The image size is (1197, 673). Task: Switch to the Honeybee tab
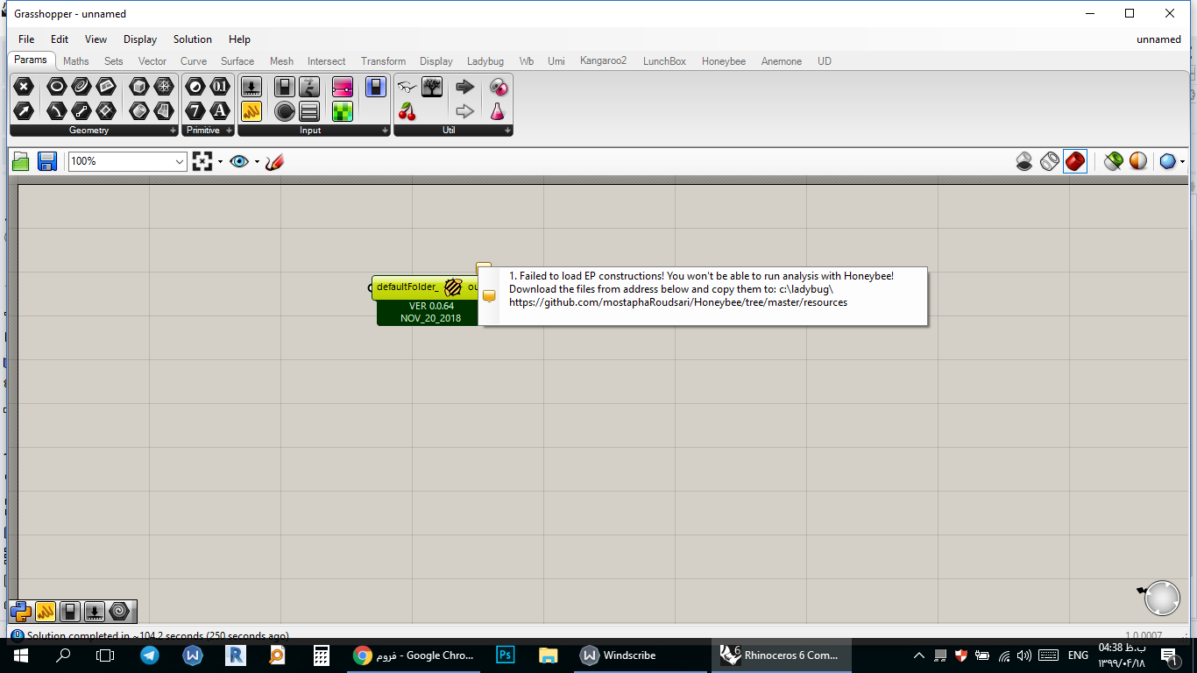tap(723, 61)
